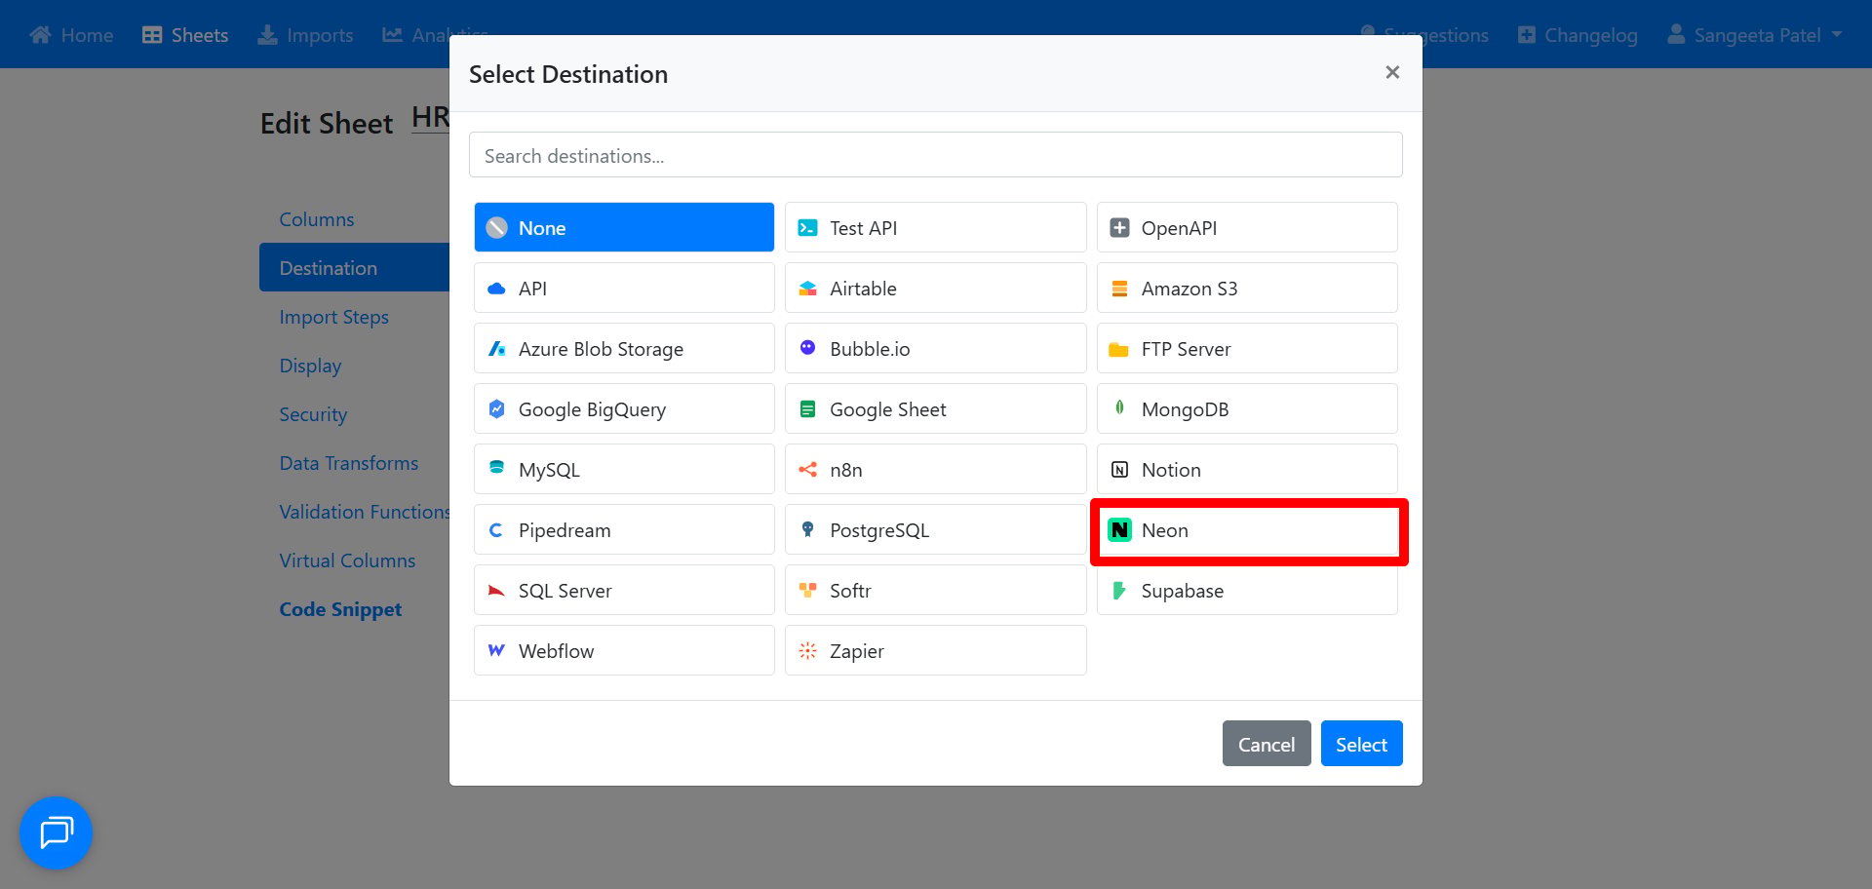Open the Columns sidebar tab
This screenshot has width=1872, height=889.
point(317,219)
